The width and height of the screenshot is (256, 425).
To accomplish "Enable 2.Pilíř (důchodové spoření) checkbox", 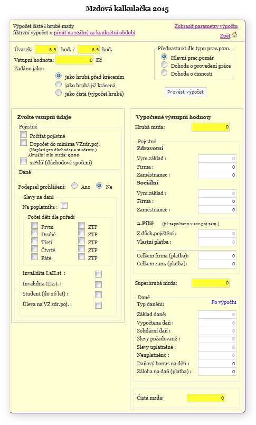I will click(x=24, y=161).
